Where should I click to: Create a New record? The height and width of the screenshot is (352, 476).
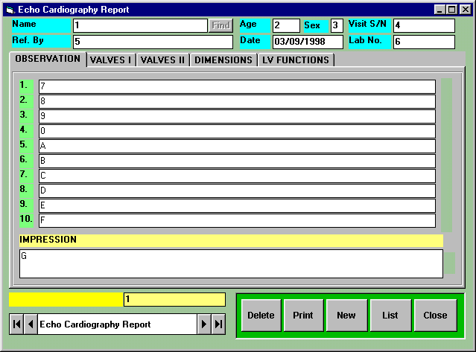pyautogui.click(x=346, y=316)
